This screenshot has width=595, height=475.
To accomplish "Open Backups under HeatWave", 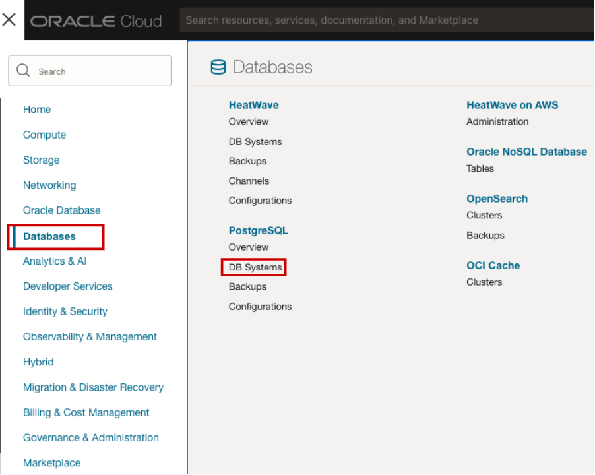I will point(248,161).
